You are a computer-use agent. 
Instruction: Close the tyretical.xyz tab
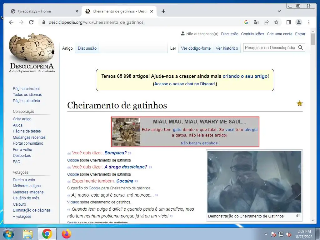pos(77,11)
